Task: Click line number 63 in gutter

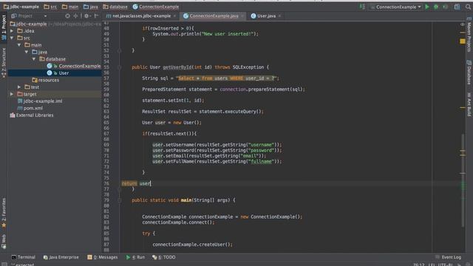Action: click(x=106, y=112)
